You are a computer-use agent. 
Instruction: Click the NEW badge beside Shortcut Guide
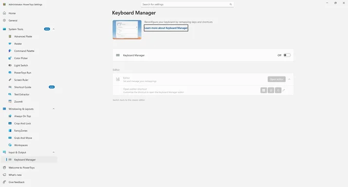pos(52,87)
